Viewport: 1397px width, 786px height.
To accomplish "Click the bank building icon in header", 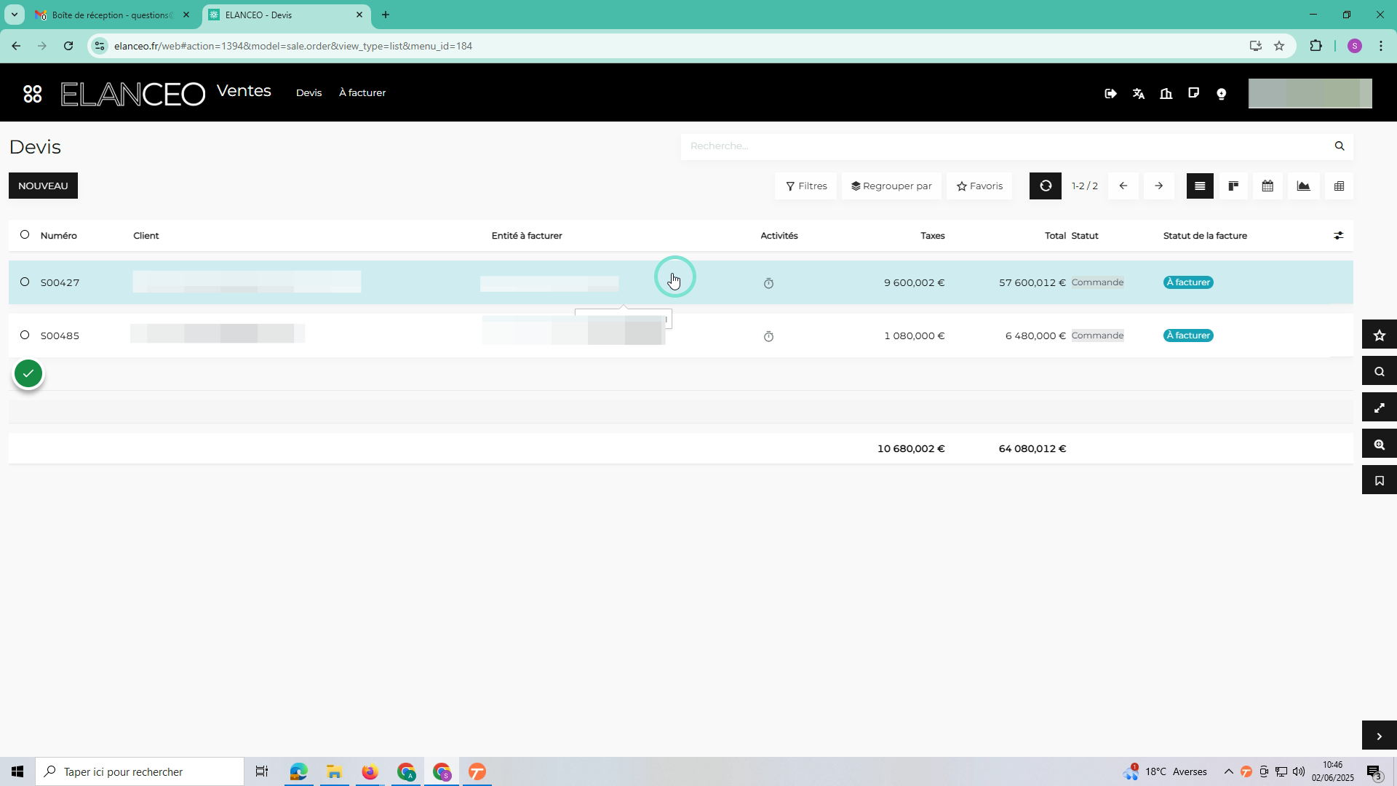I will pos(1166,94).
